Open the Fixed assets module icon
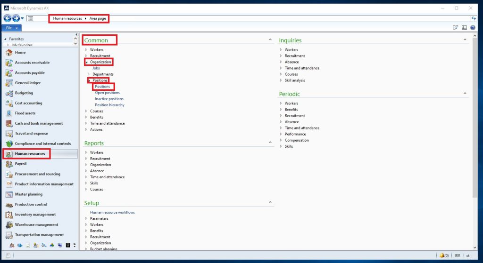Viewport: 483px width, 263px height. [9, 113]
